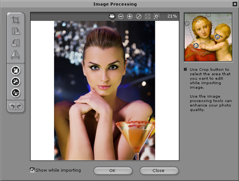Click the dotted-square zoom icon beside 21%
The image size is (239, 181).
[x=156, y=16]
